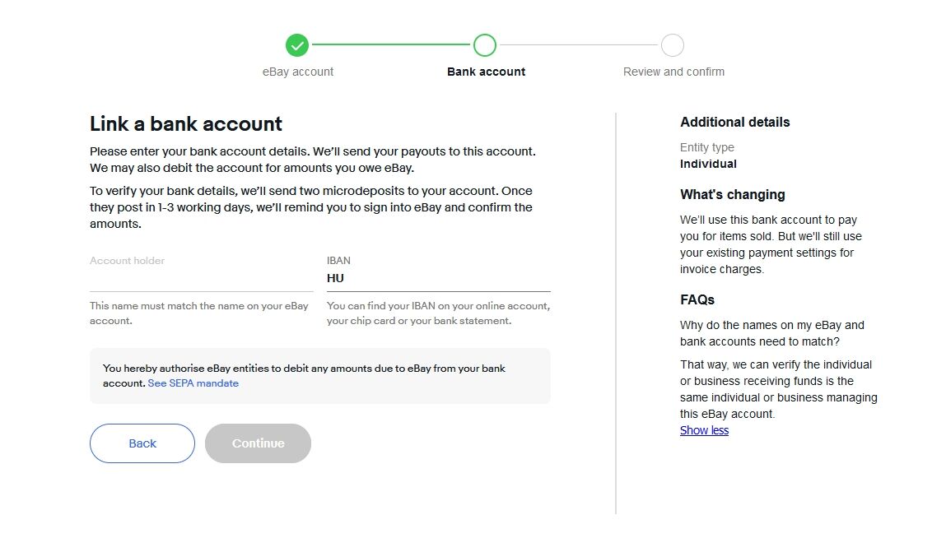Click the What's changing heading

point(733,195)
